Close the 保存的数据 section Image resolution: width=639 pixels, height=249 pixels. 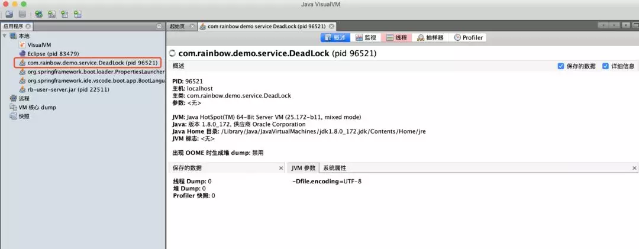(281, 168)
